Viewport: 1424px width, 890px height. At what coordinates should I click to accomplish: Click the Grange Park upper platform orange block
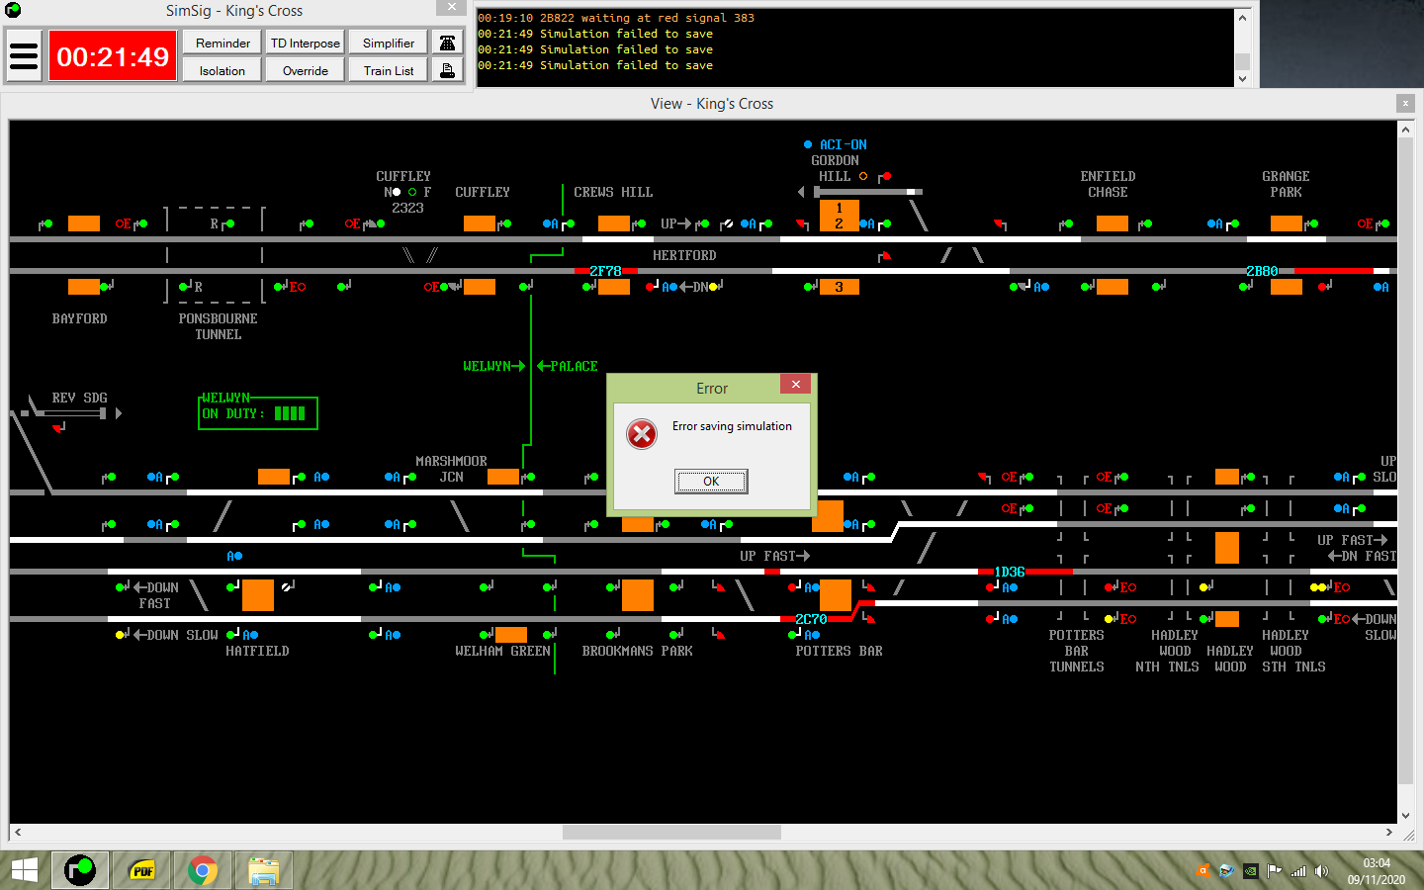(x=1286, y=223)
